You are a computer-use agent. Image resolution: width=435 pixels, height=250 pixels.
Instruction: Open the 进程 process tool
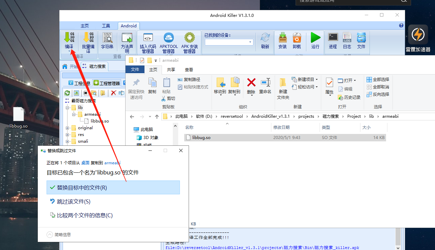[x=333, y=37]
